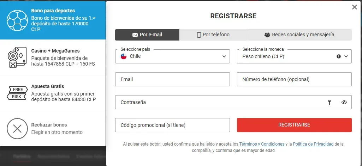Switch to Por e-mail tab
The width and height of the screenshot is (362, 166).
coord(147,35)
